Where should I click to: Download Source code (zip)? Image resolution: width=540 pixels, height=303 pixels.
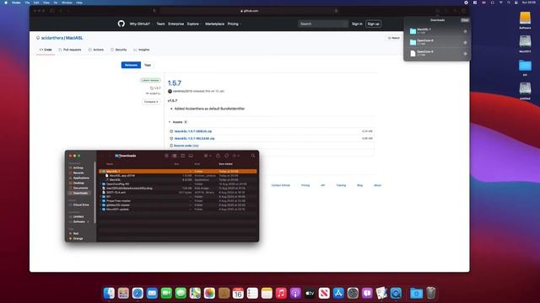186,146
